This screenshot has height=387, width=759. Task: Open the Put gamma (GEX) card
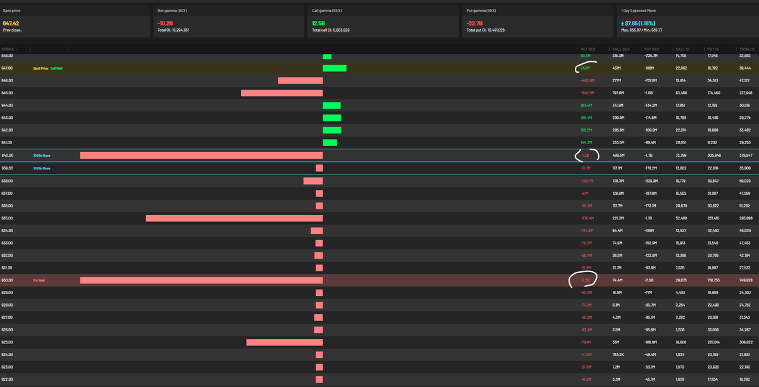(538, 21)
